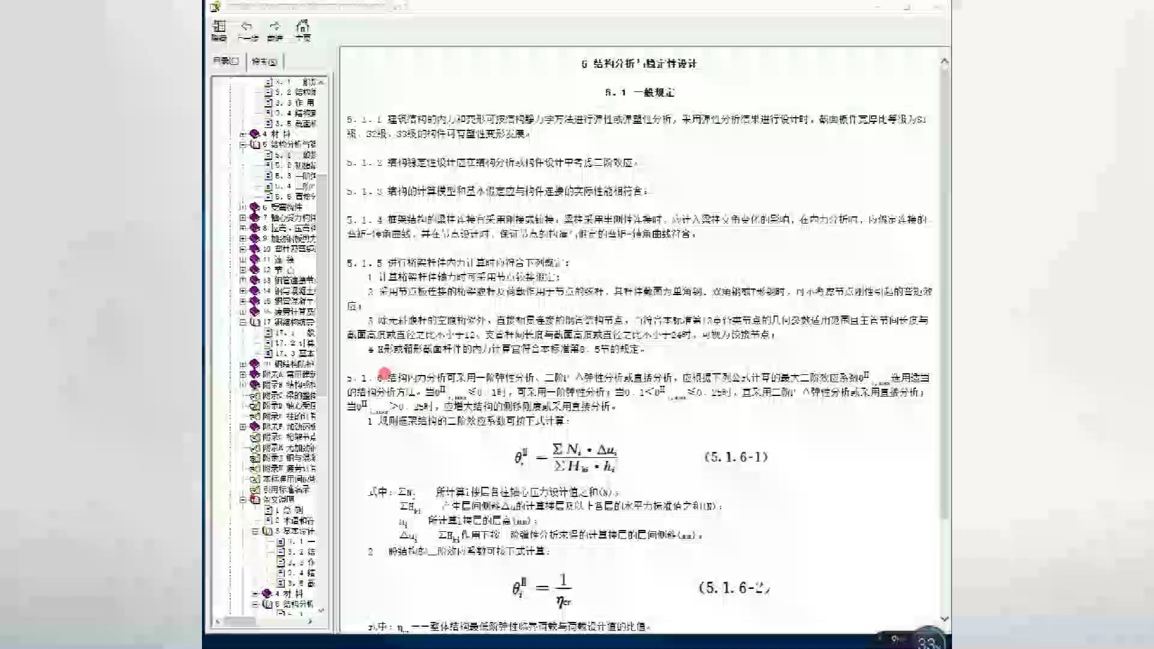
Task: Switch to the 目录 (Contents) tab
Action: coord(226,61)
